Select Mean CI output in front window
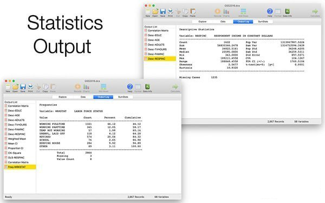Viewport: 325px width, 203px height. (20, 143)
